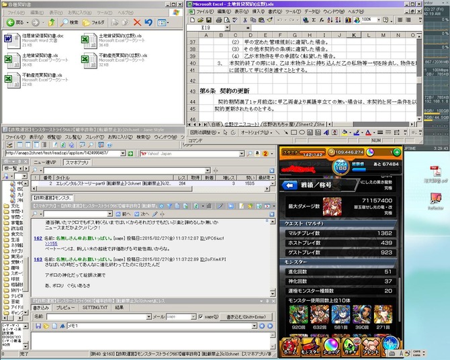450x360 pixels.
Task: Click Excel's Sort Ascending icon
Action: click(x=330, y=19)
